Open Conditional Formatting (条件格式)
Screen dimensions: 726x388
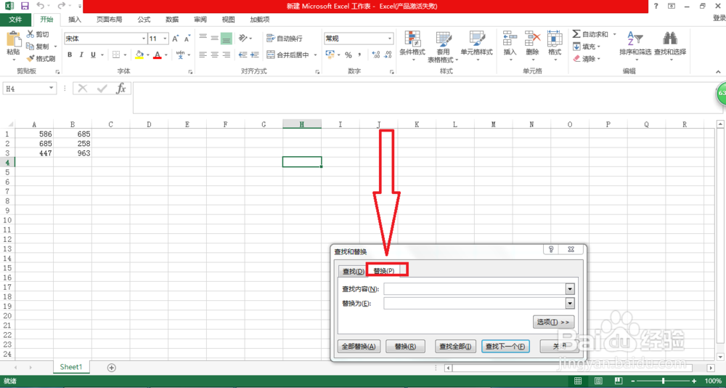pos(412,47)
